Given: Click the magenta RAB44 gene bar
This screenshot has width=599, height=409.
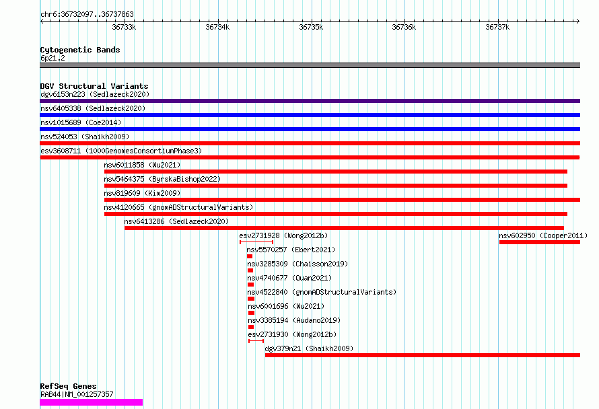Looking at the screenshot, I should coord(92,402).
